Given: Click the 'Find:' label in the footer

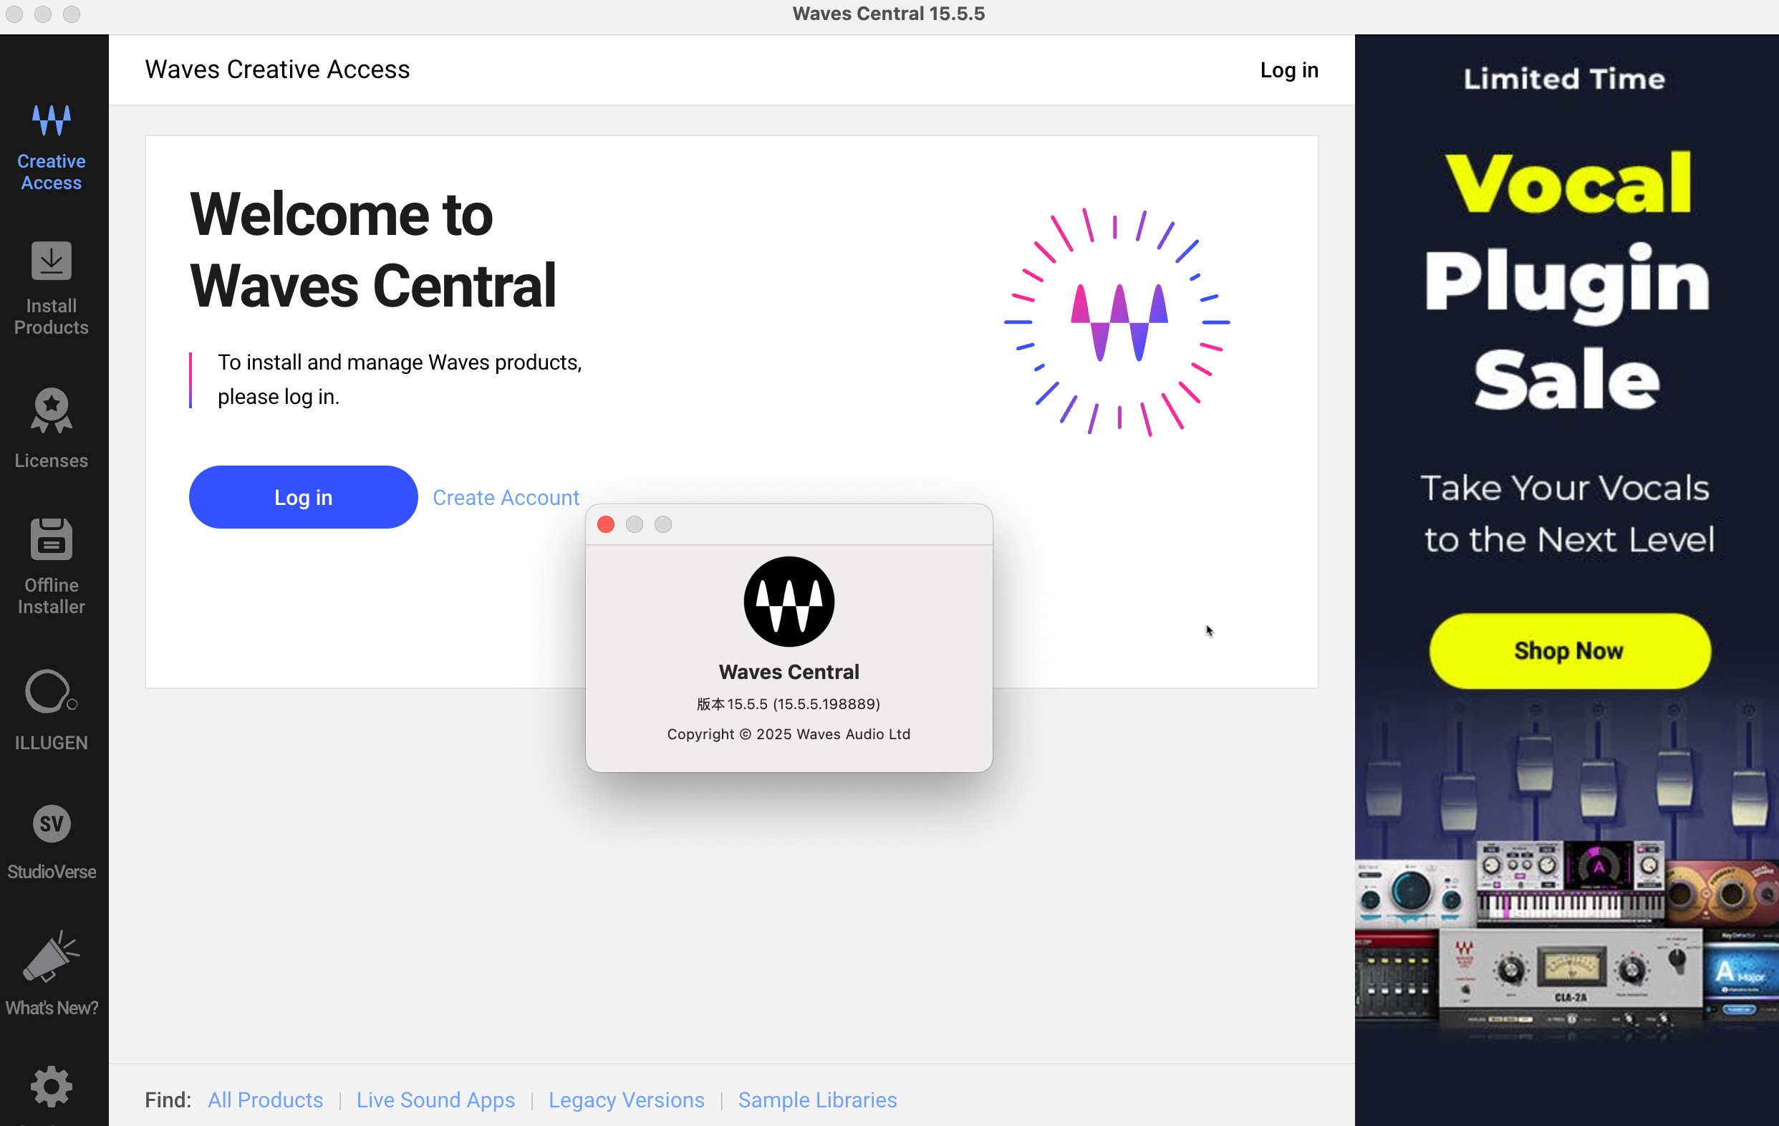Looking at the screenshot, I should coord(168,1099).
